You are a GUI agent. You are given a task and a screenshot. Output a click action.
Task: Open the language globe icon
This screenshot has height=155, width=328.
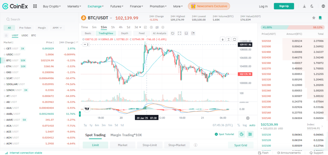[323, 6]
